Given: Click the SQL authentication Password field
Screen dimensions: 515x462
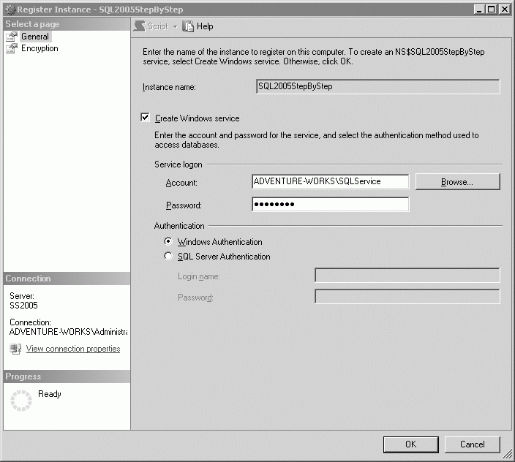Looking at the screenshot, I should pos(407,296).
